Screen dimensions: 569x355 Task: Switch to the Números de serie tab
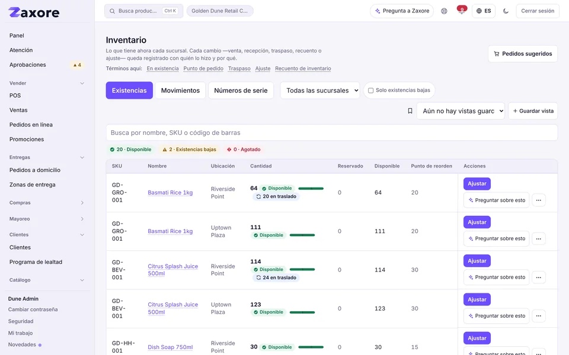(241, 90)
